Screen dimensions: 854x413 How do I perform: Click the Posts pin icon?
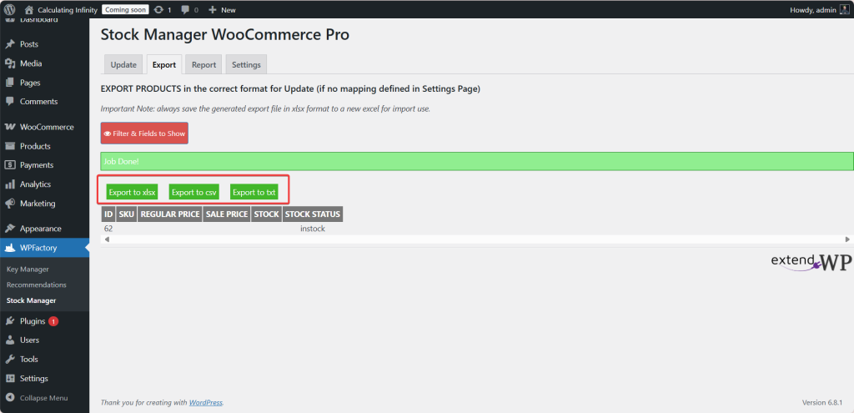point(10,44)
